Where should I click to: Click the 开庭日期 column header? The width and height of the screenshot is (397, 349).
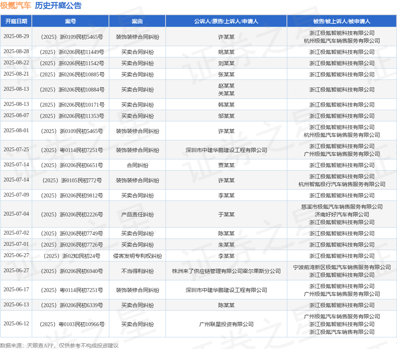click(x=16, y=21)
